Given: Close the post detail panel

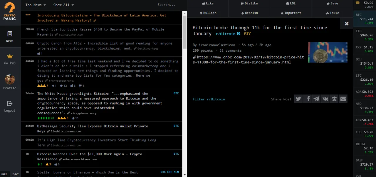Looking at the screenshot, I should [347, 23].
